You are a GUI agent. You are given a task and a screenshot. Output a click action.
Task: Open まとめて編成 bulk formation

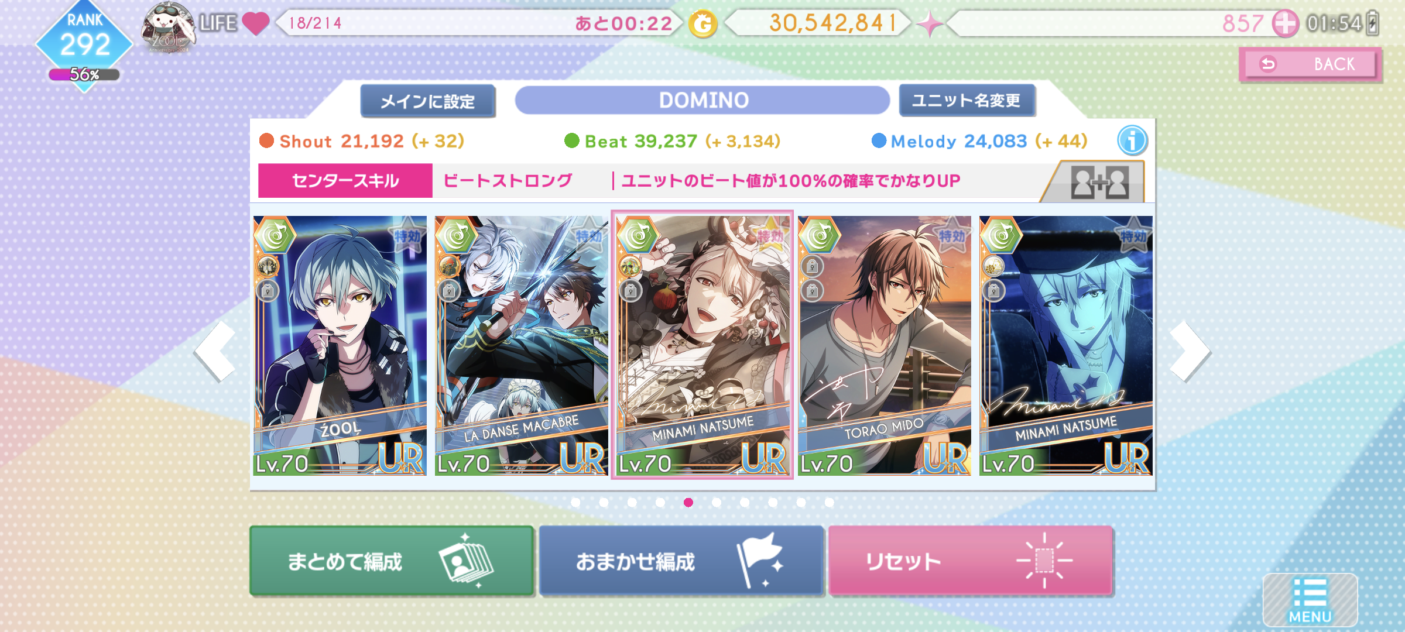coord(392,561)
